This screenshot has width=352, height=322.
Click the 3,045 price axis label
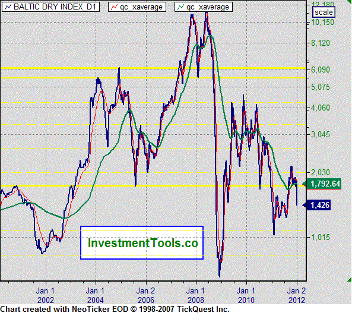coord(321,134)
